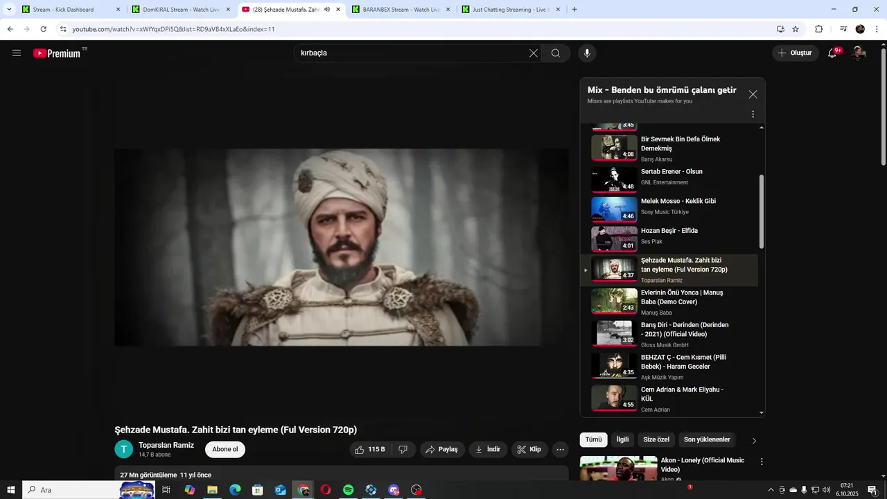Select the Tümü filter chip
This screenshot has width=887, height=499.
pos(593,440)
